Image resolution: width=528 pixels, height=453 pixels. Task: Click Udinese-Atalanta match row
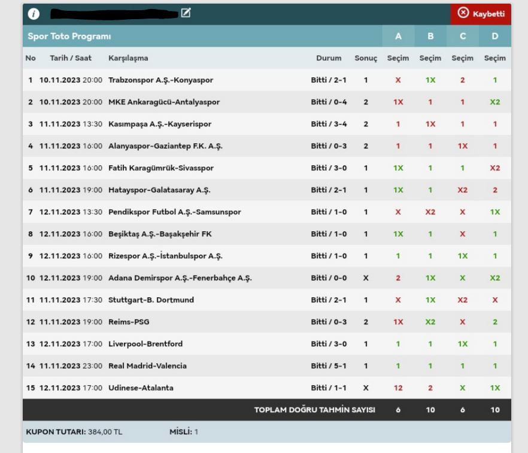point(141,388)
